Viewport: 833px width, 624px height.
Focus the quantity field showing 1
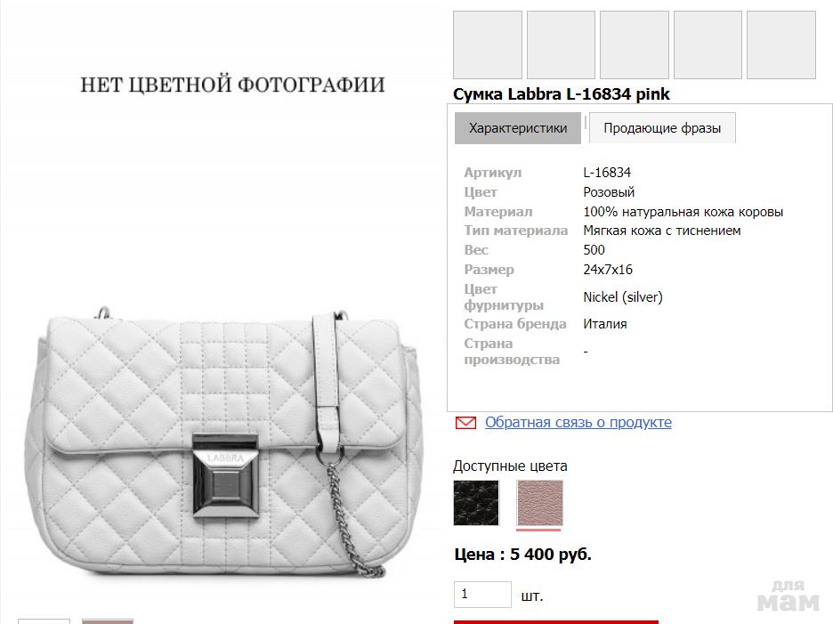point(482,595)
